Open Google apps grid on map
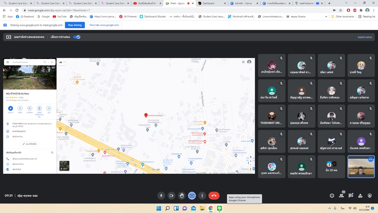The image size is (378, 213). click(243, 62)
